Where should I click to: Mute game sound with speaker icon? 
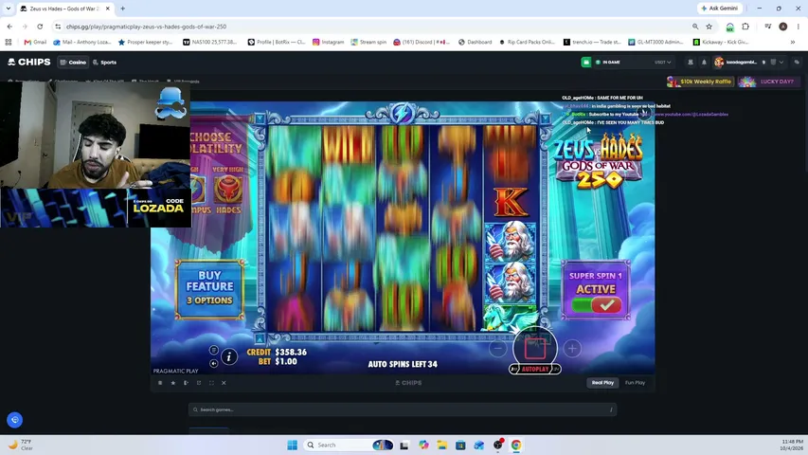[x=214, y=363]
